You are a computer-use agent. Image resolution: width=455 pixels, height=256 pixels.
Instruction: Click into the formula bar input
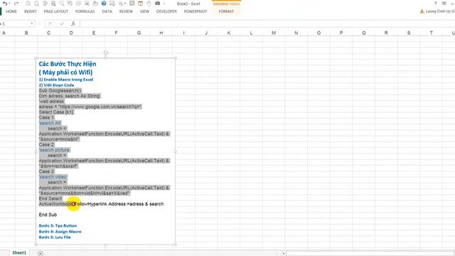point(267,23)
